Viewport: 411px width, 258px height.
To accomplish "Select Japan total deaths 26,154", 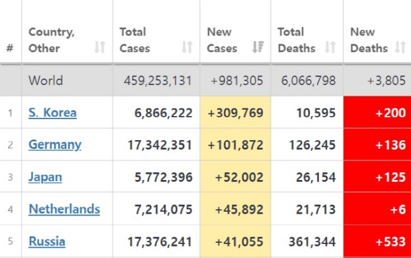I will (x=316, y=177).
